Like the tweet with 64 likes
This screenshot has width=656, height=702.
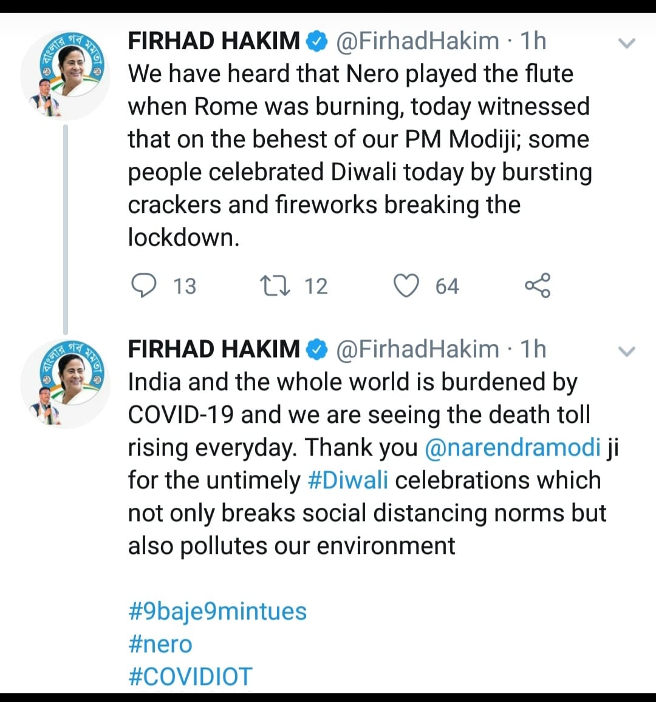[x=406, y=286]
